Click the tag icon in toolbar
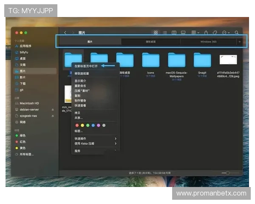 [215, 32]
